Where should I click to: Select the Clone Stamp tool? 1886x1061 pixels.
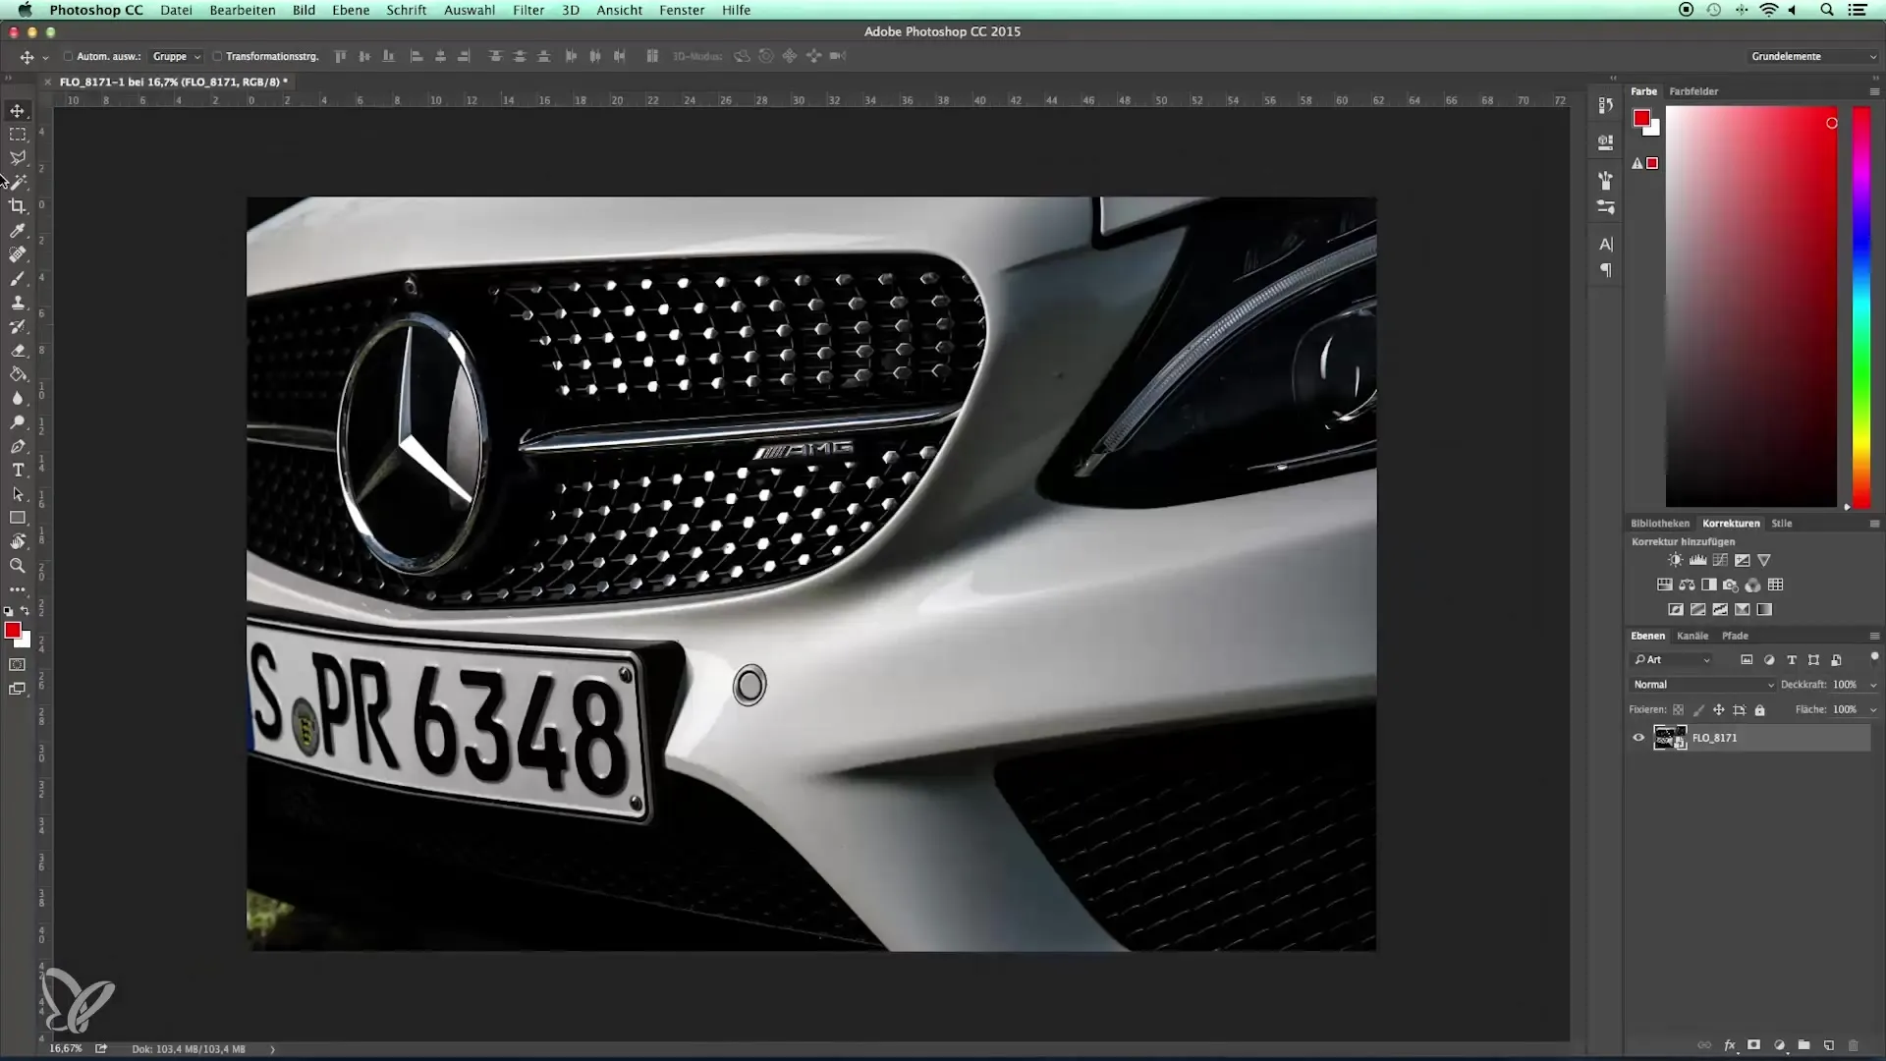tap(18, 303)
